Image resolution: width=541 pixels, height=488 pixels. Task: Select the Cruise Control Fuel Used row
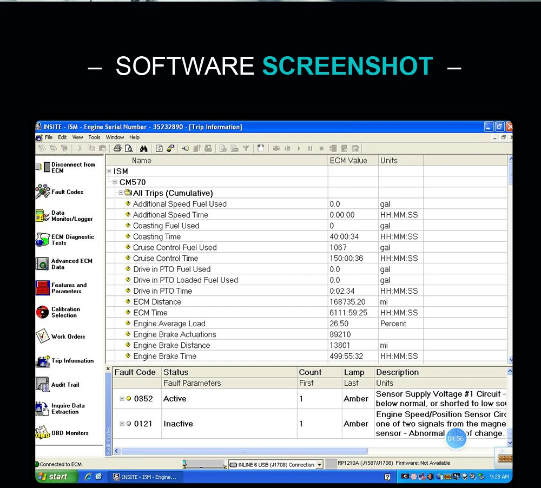(x=307, y=247)
